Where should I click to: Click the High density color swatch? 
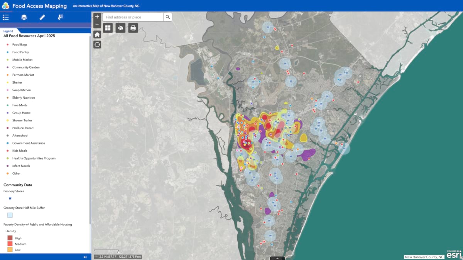(10, 238)
